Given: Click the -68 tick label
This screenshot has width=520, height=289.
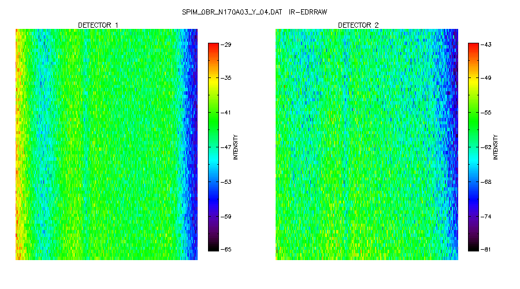Looking at the screenshot, I should click(x=486, y=182).
